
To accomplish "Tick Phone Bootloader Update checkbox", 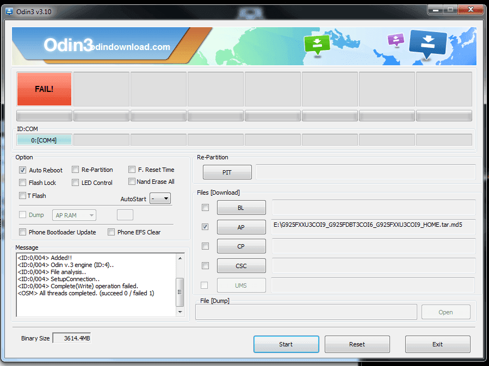I will pyautogui.click(x=22, y=232).
